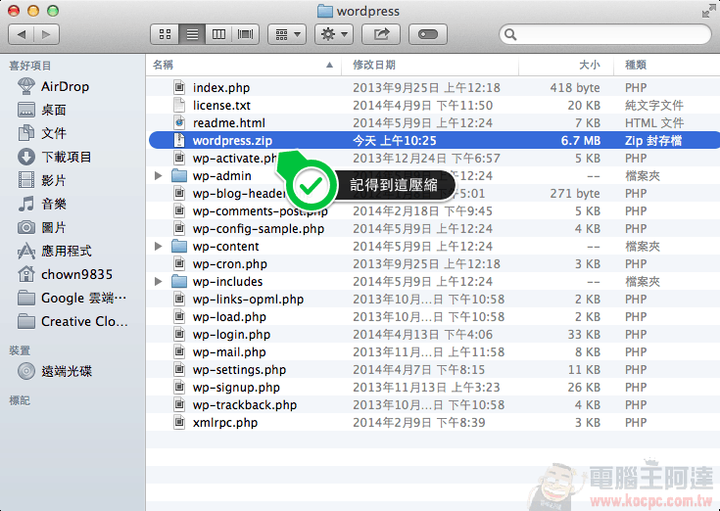
Task: Expand the wp-admin folder triangle
Action: click(158, 175)
